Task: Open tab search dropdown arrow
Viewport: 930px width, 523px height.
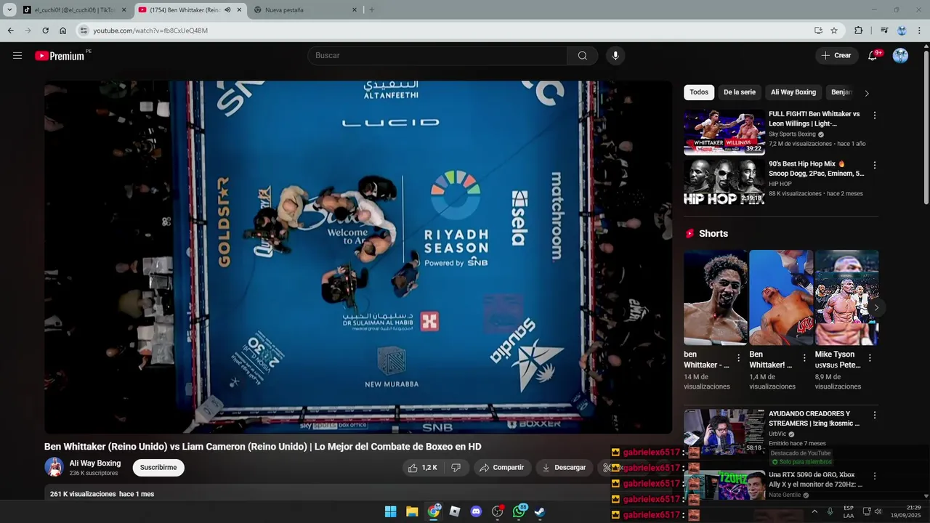Action: 9,9
